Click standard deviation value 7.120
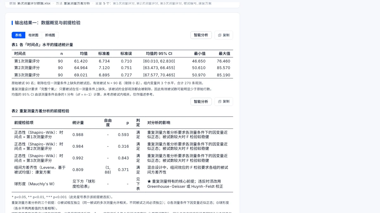380x213 pixels. pyautogui.click(x=104, y=68)
